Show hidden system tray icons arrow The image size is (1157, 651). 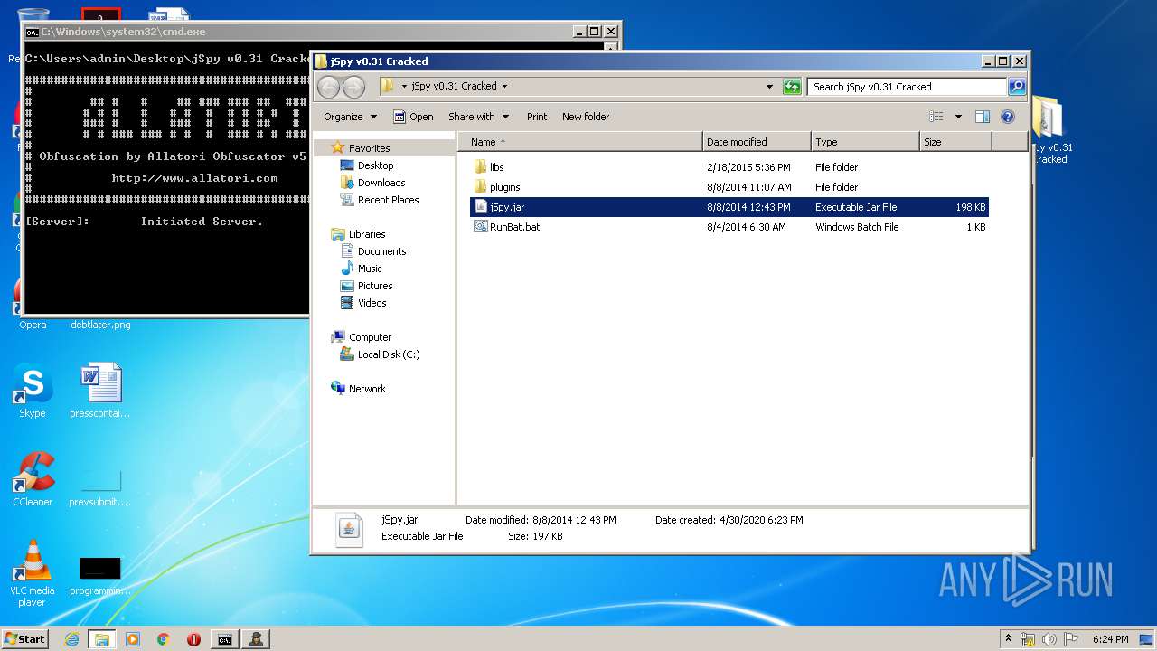[1009, 639]
